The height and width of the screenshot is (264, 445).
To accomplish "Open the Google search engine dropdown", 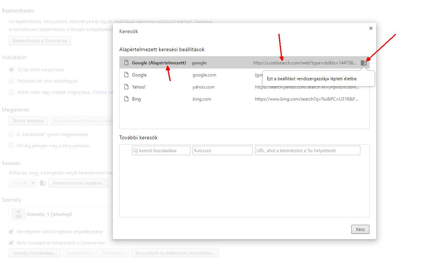I will point(23,183).
